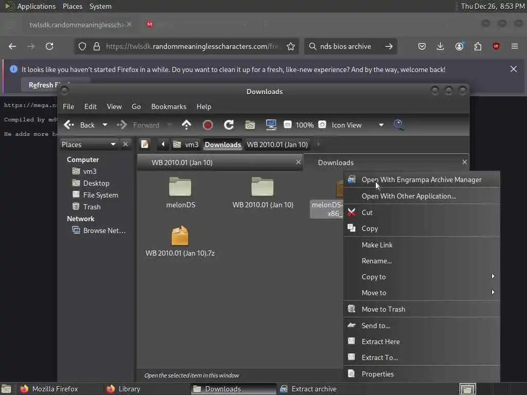
Task: Choose Open With Other Application
Action: click(421, 196)
